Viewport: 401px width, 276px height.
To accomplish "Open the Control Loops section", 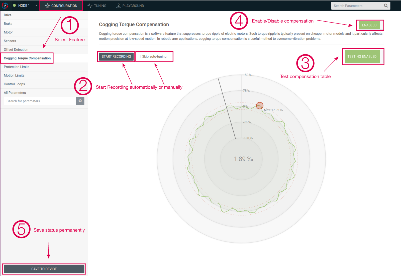I will [x=14, y=84].
